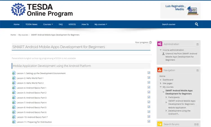Click the Administration block gear icon

point(160,44)
